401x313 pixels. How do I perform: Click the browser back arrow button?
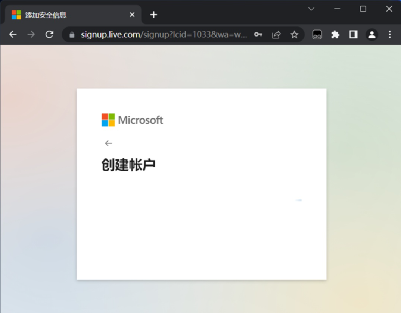pyautogui.click(x=13, y=34)
